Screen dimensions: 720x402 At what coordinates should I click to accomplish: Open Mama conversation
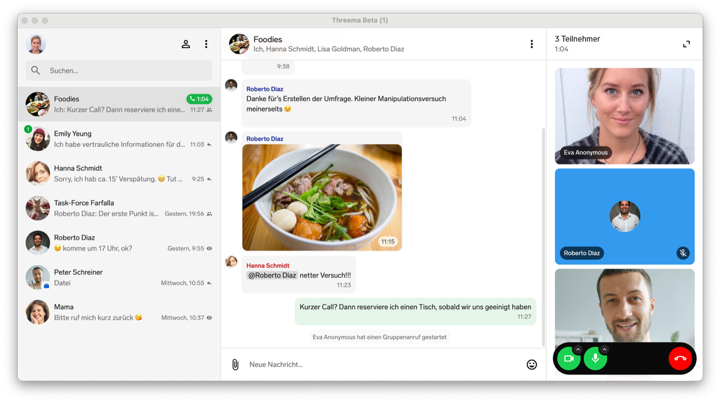click(x=119, y=312)
